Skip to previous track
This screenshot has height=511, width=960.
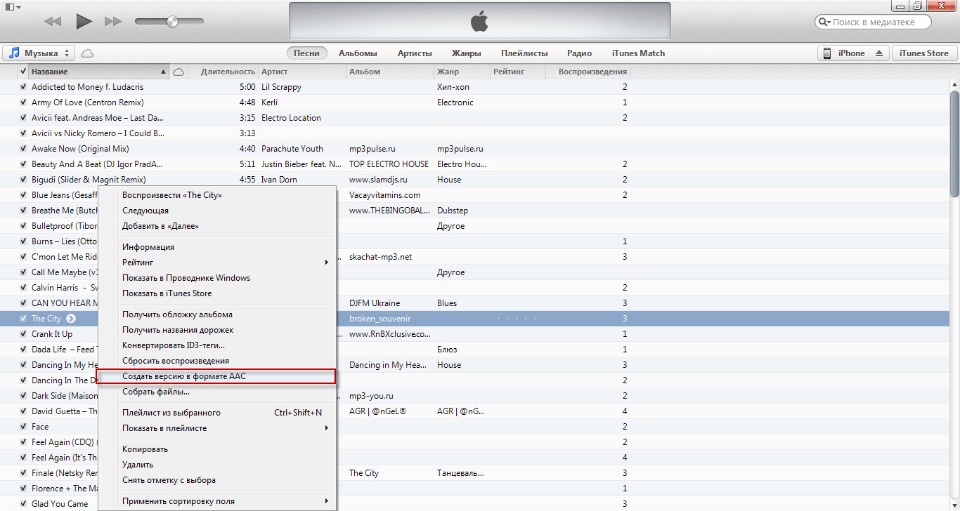pos(53,22)
